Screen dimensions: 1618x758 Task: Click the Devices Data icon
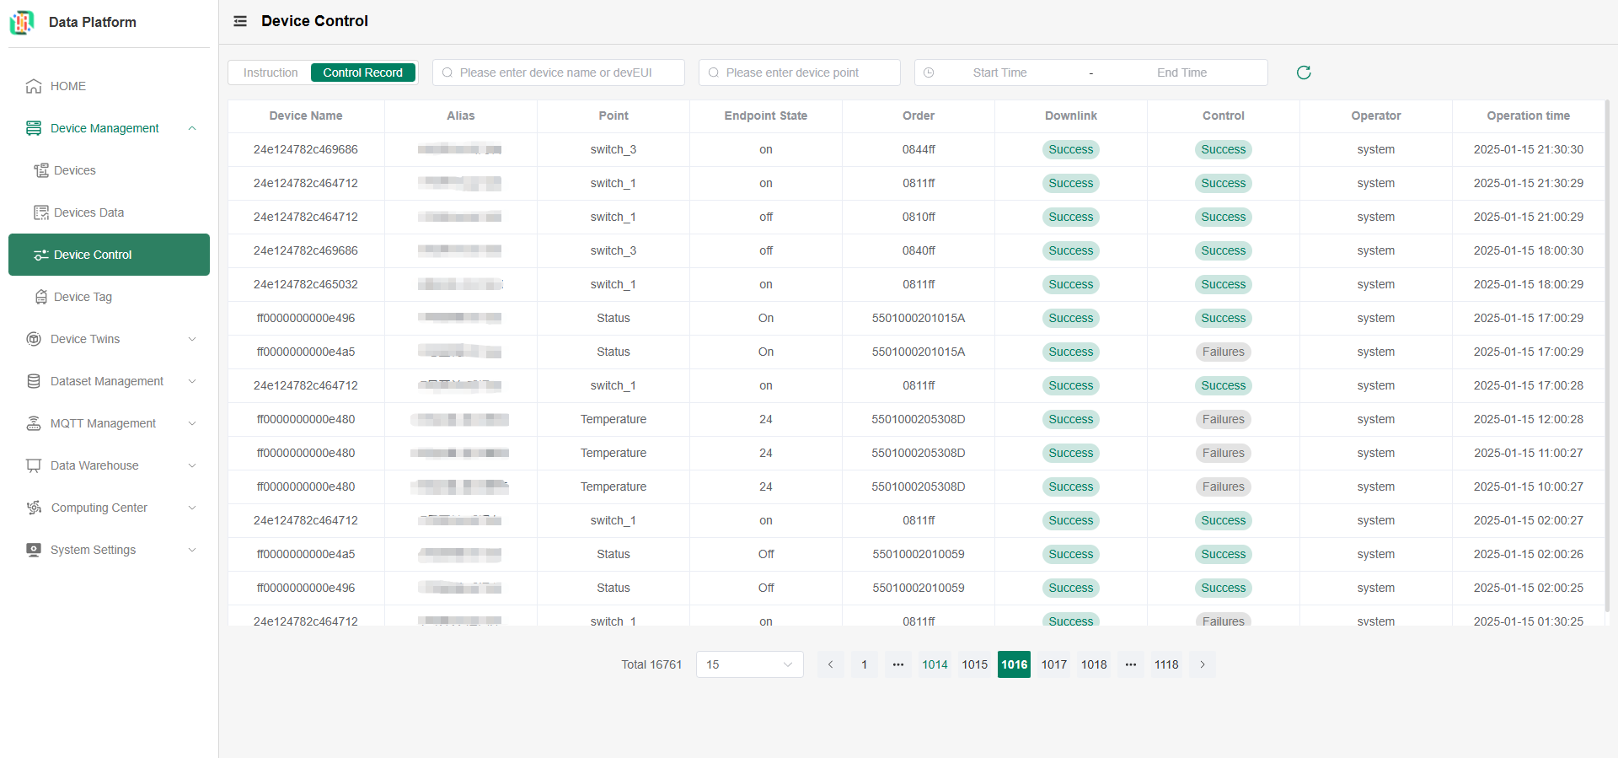coord(40,212)
